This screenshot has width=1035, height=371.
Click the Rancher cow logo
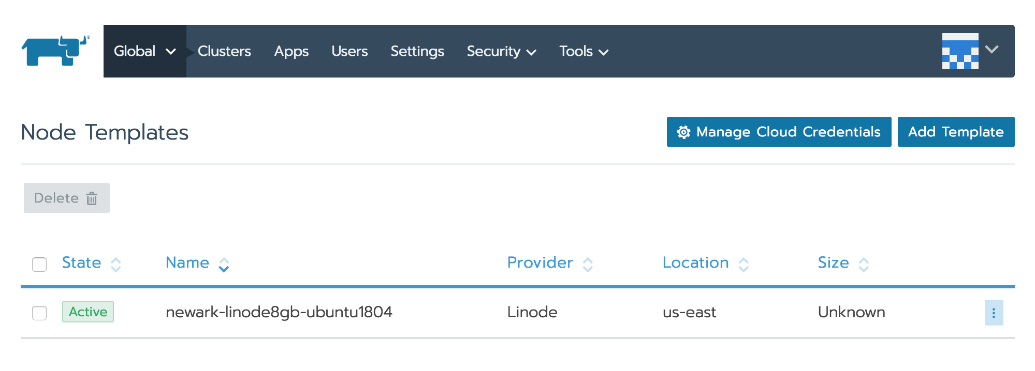point(55,51)
